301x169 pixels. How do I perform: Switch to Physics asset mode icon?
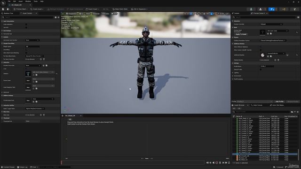click(295, 9)
